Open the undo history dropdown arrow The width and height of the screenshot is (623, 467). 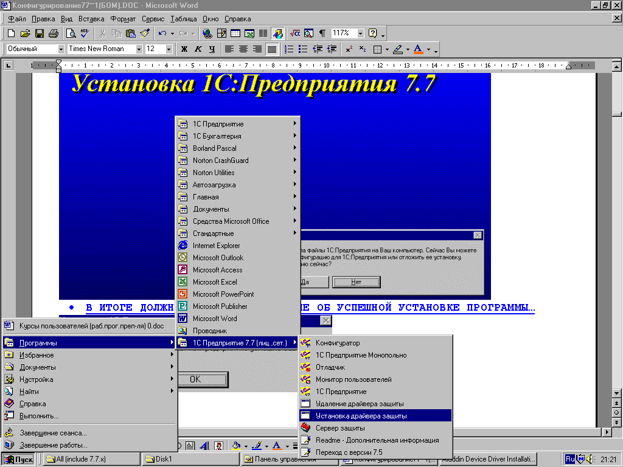172,33
